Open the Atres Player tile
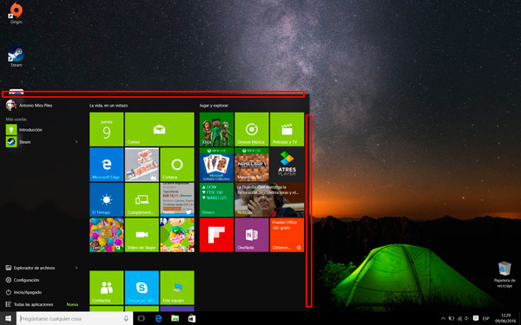Viewport: 521px width, 325px height. [x=287, y=164]
